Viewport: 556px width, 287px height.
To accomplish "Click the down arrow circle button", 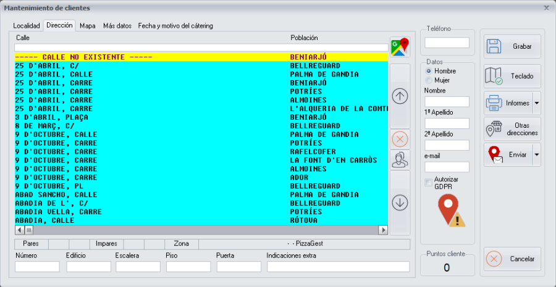I will (400, 202).
